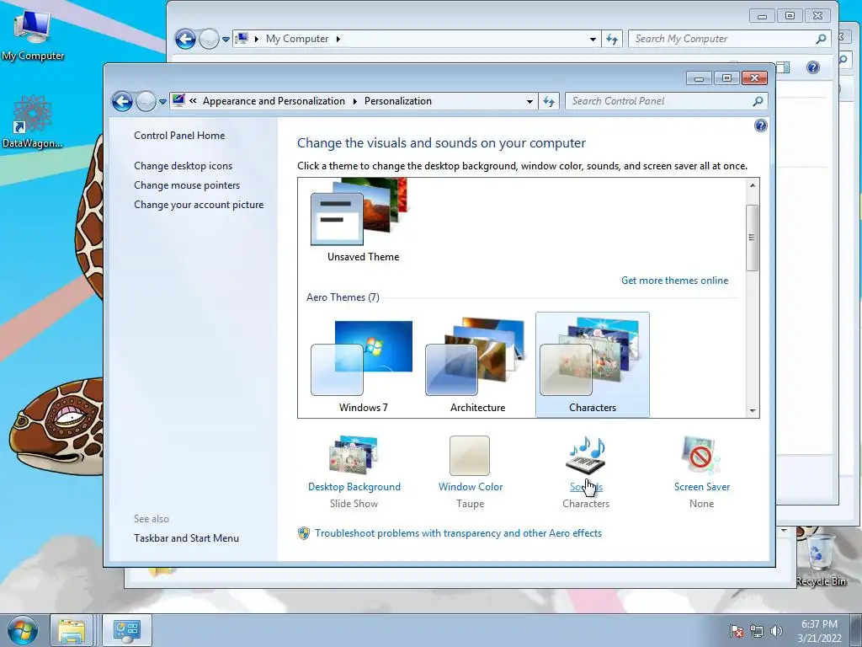The height and width of the screenshot is (647, 862).
Task: Open Personalization address bar history dropdown
Action: (529, 101)
